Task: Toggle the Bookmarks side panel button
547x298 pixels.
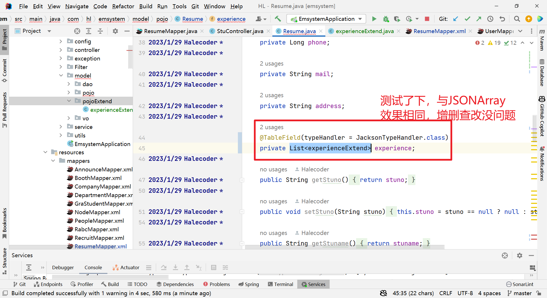Action: click(x=5, y=223)
